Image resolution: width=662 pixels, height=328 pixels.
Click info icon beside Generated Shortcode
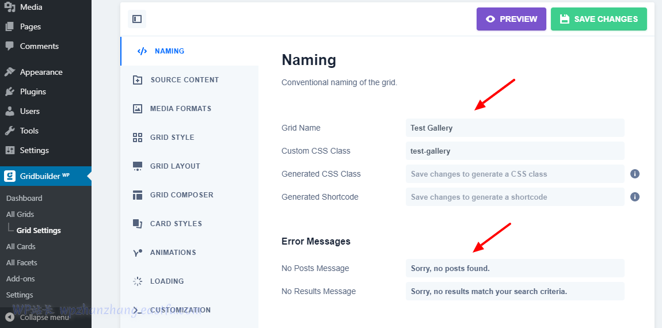click(x=635, y=197)
